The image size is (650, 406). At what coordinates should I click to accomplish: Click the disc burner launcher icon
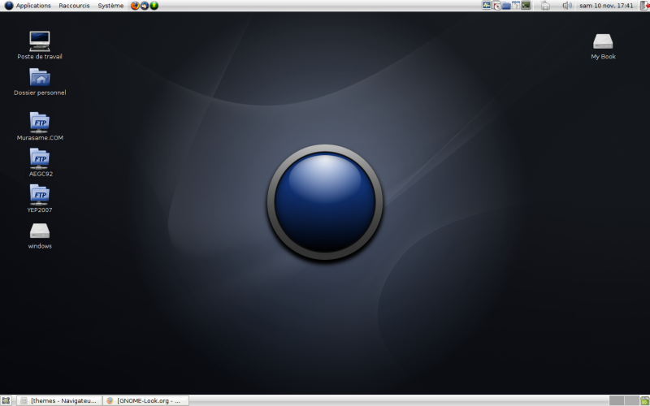(496, 6)
